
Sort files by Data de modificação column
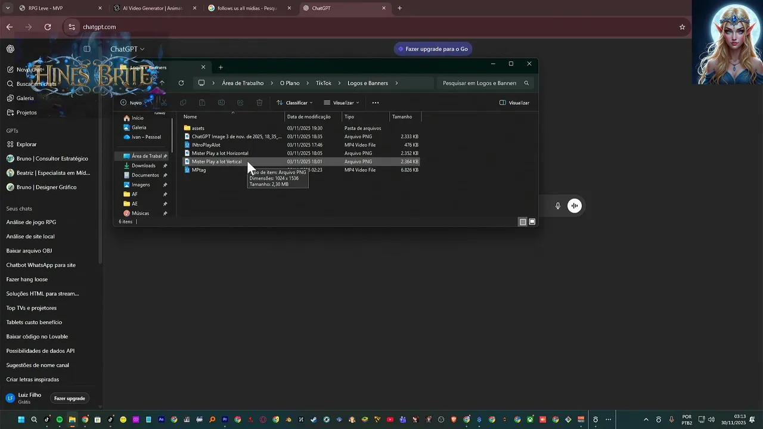click(313, 117)
